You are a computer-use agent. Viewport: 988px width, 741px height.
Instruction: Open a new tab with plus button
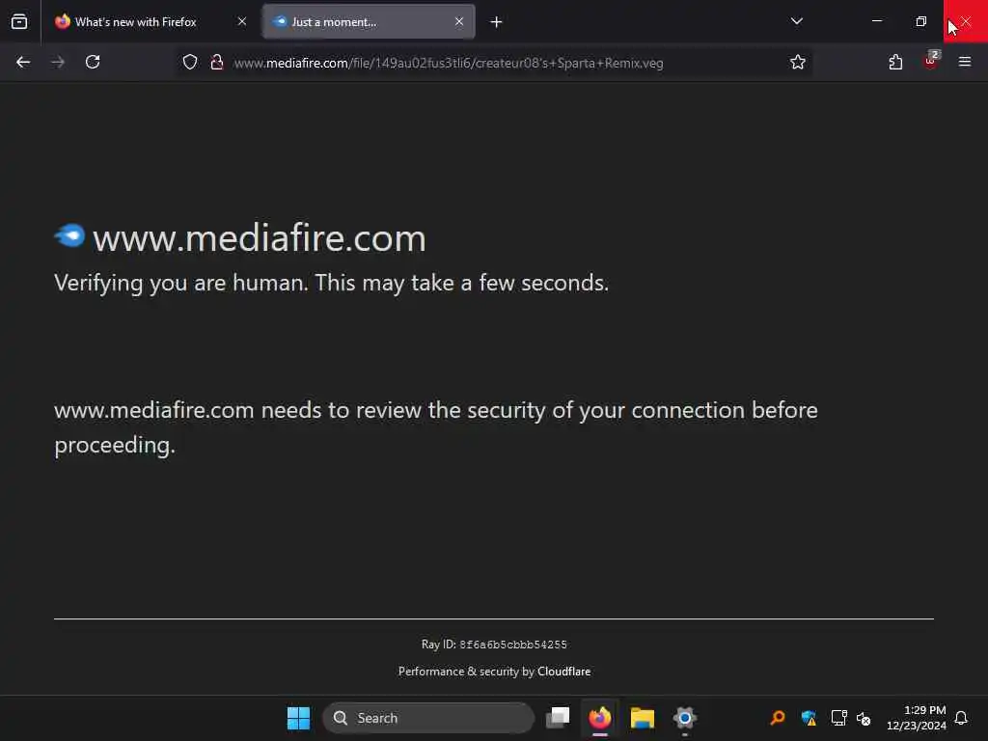(497, 22)
